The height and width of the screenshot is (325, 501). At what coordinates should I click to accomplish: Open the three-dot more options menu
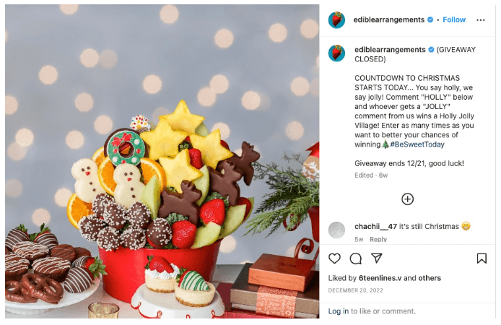pyautogui.click(x=481, y=20)
